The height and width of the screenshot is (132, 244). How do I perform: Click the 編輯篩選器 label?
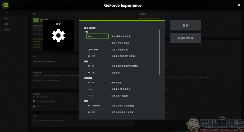point(117,83)
